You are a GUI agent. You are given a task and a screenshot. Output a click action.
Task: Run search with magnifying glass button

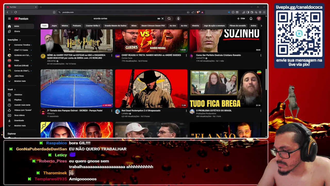[169, 19]
